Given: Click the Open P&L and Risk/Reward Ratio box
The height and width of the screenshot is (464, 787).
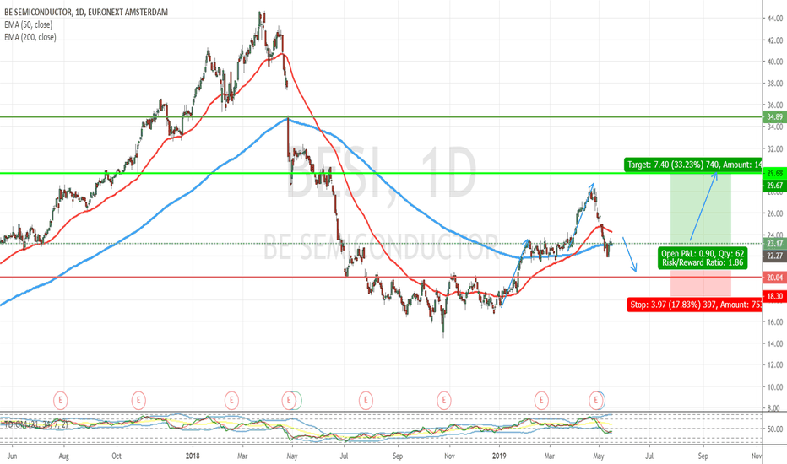Looking at the screenshot, I should pos(703,258).
